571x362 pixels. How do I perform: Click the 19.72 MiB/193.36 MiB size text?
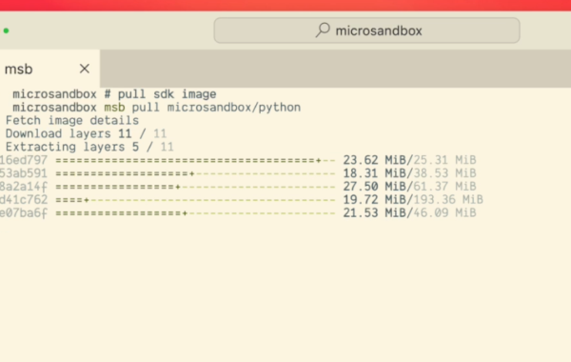(x=413, y=200)
